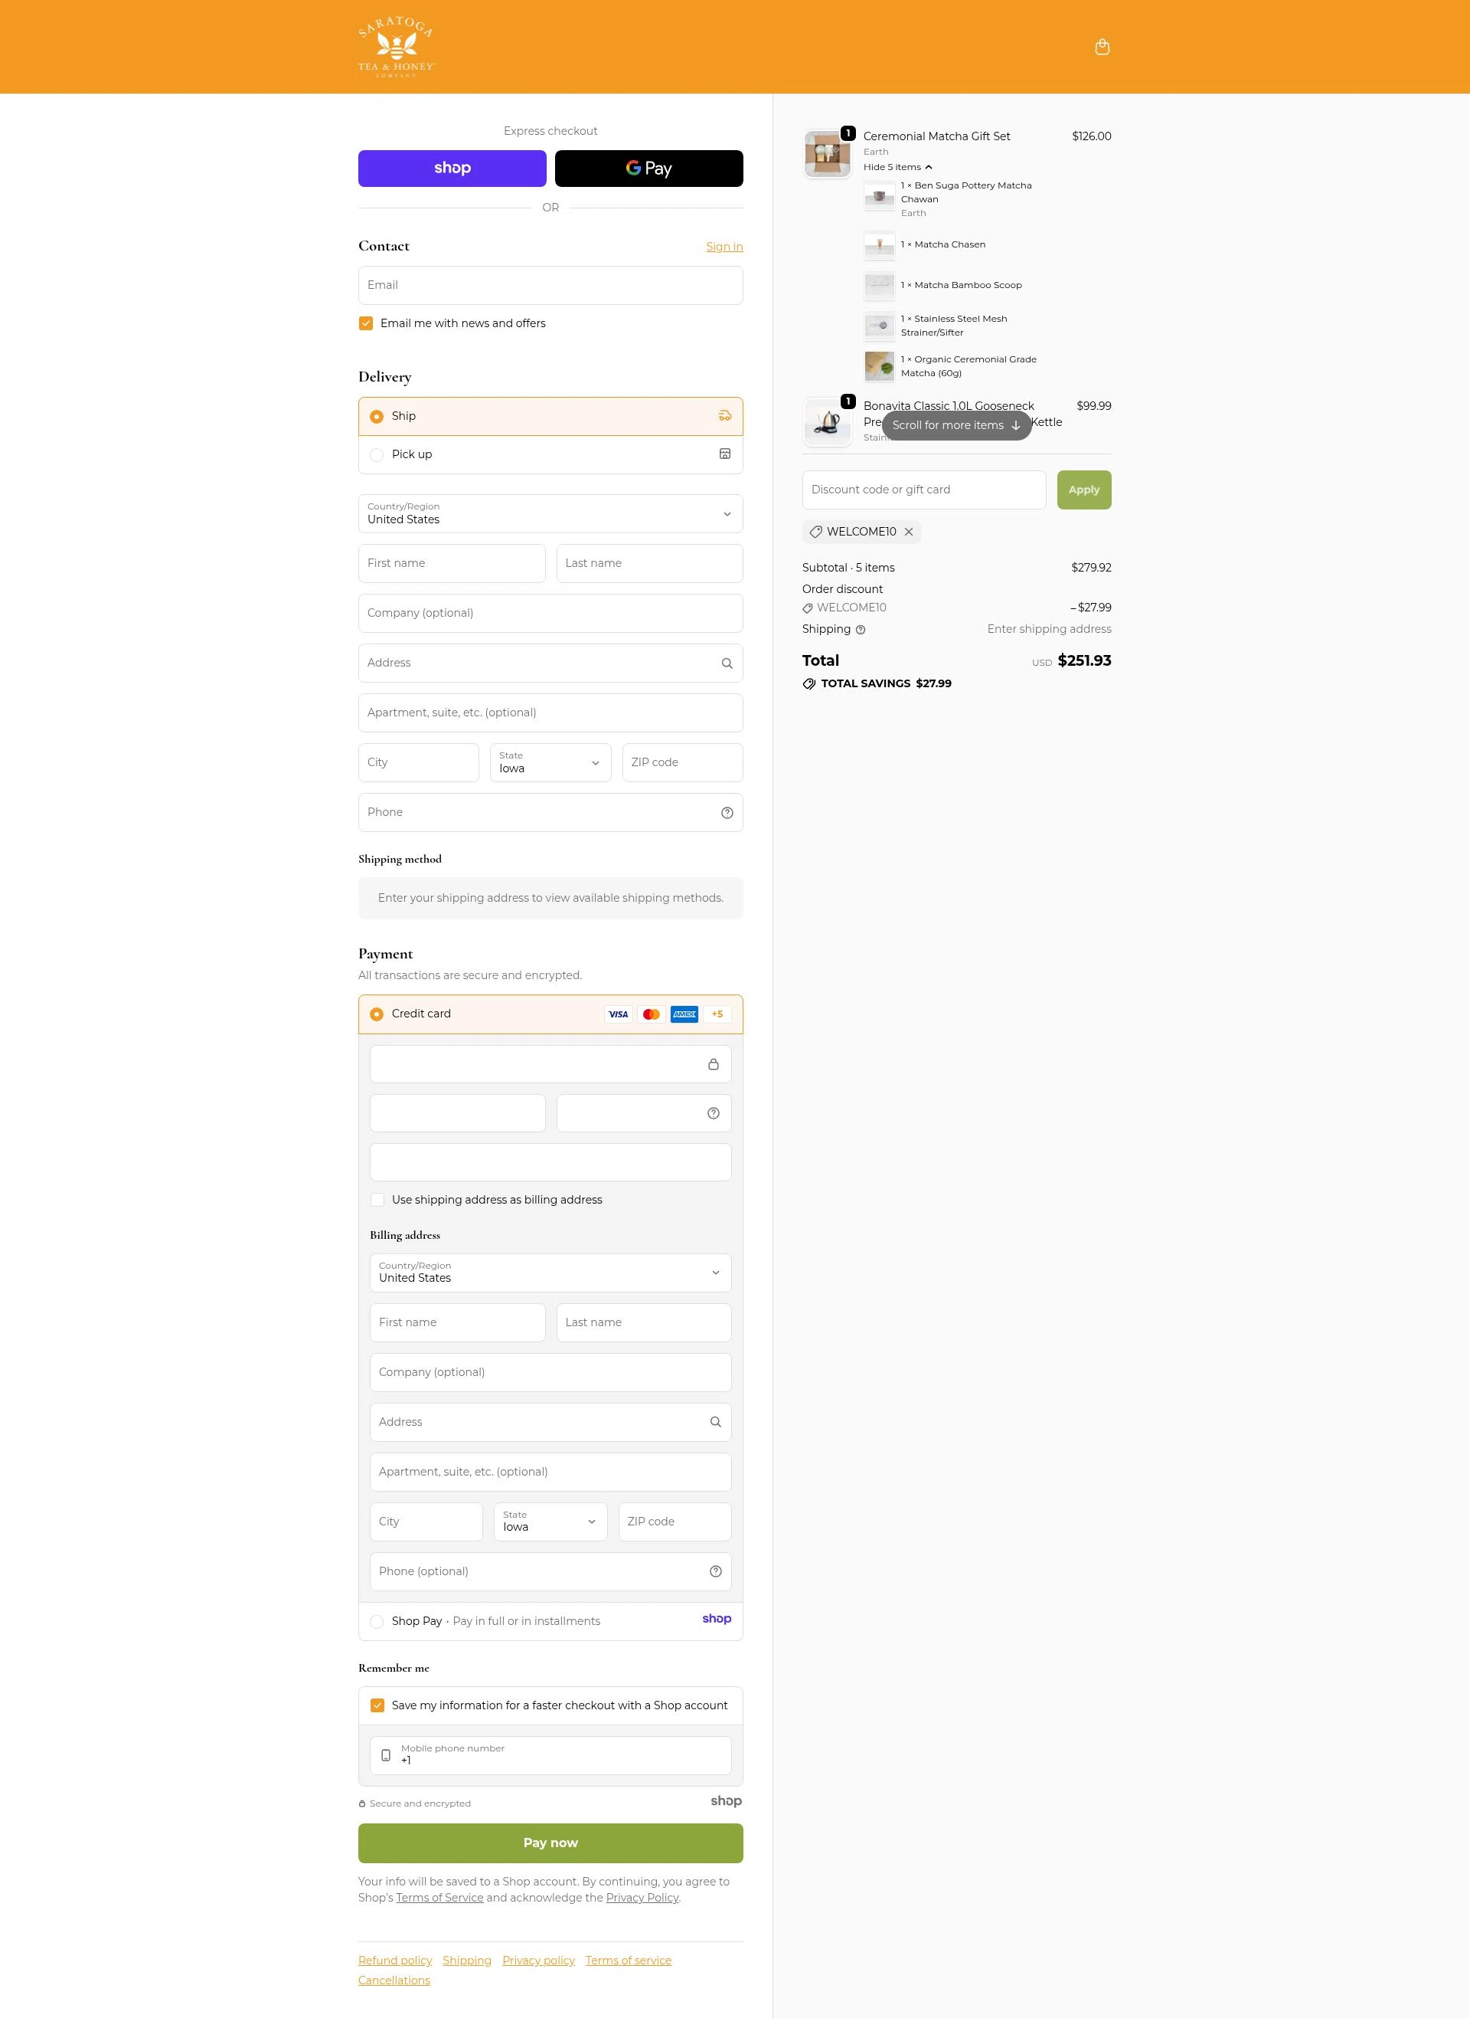This screenshot has height=2018, width=1470.
Task: Click the shipping truck icon next to Ship
Action: (726, 416)
